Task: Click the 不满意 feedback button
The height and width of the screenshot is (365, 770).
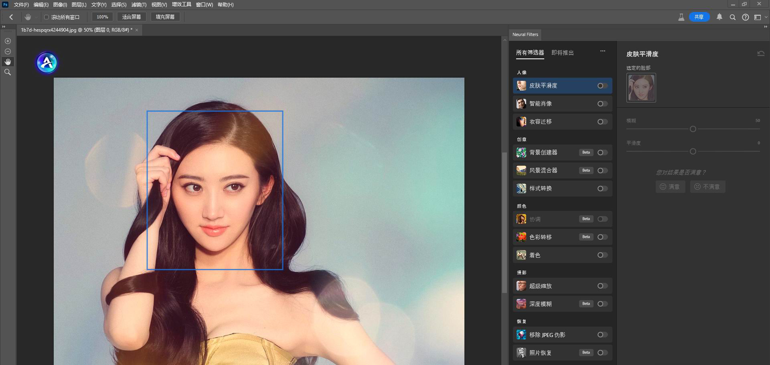Action: (707, 187)
